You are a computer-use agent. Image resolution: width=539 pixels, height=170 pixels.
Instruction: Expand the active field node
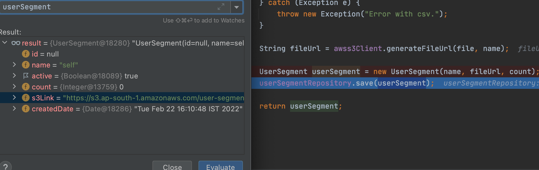click(x=14, y=75)
